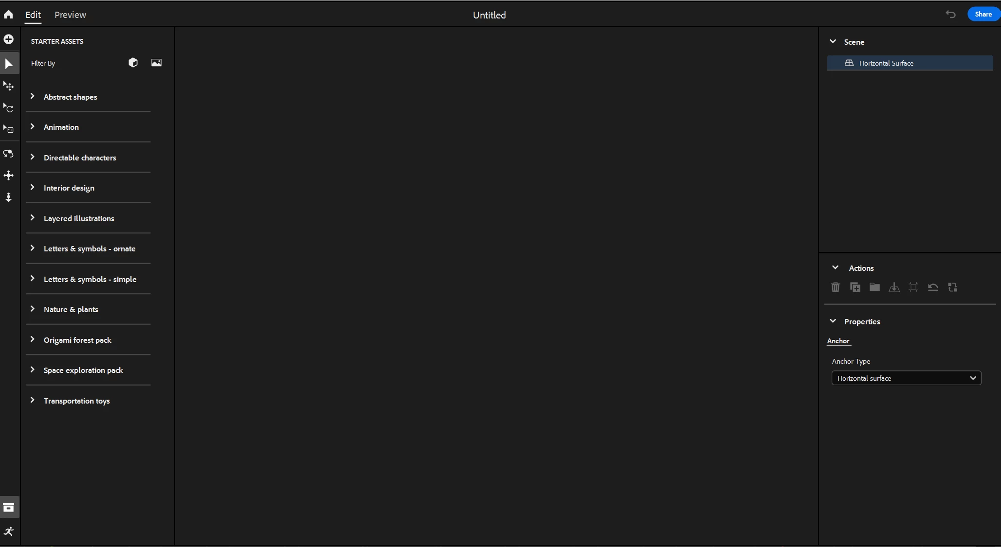Click the blue Share button
The height and width of the screenshot is (547, 1001).
coord(983,14)
